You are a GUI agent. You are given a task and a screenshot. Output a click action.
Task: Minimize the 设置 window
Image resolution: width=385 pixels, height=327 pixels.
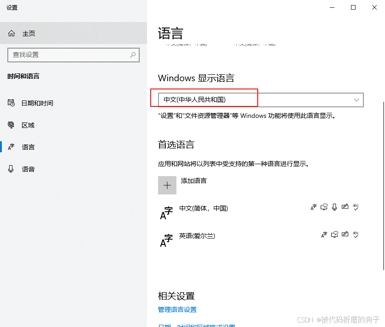pyautogui.click(x=332, y=8)
